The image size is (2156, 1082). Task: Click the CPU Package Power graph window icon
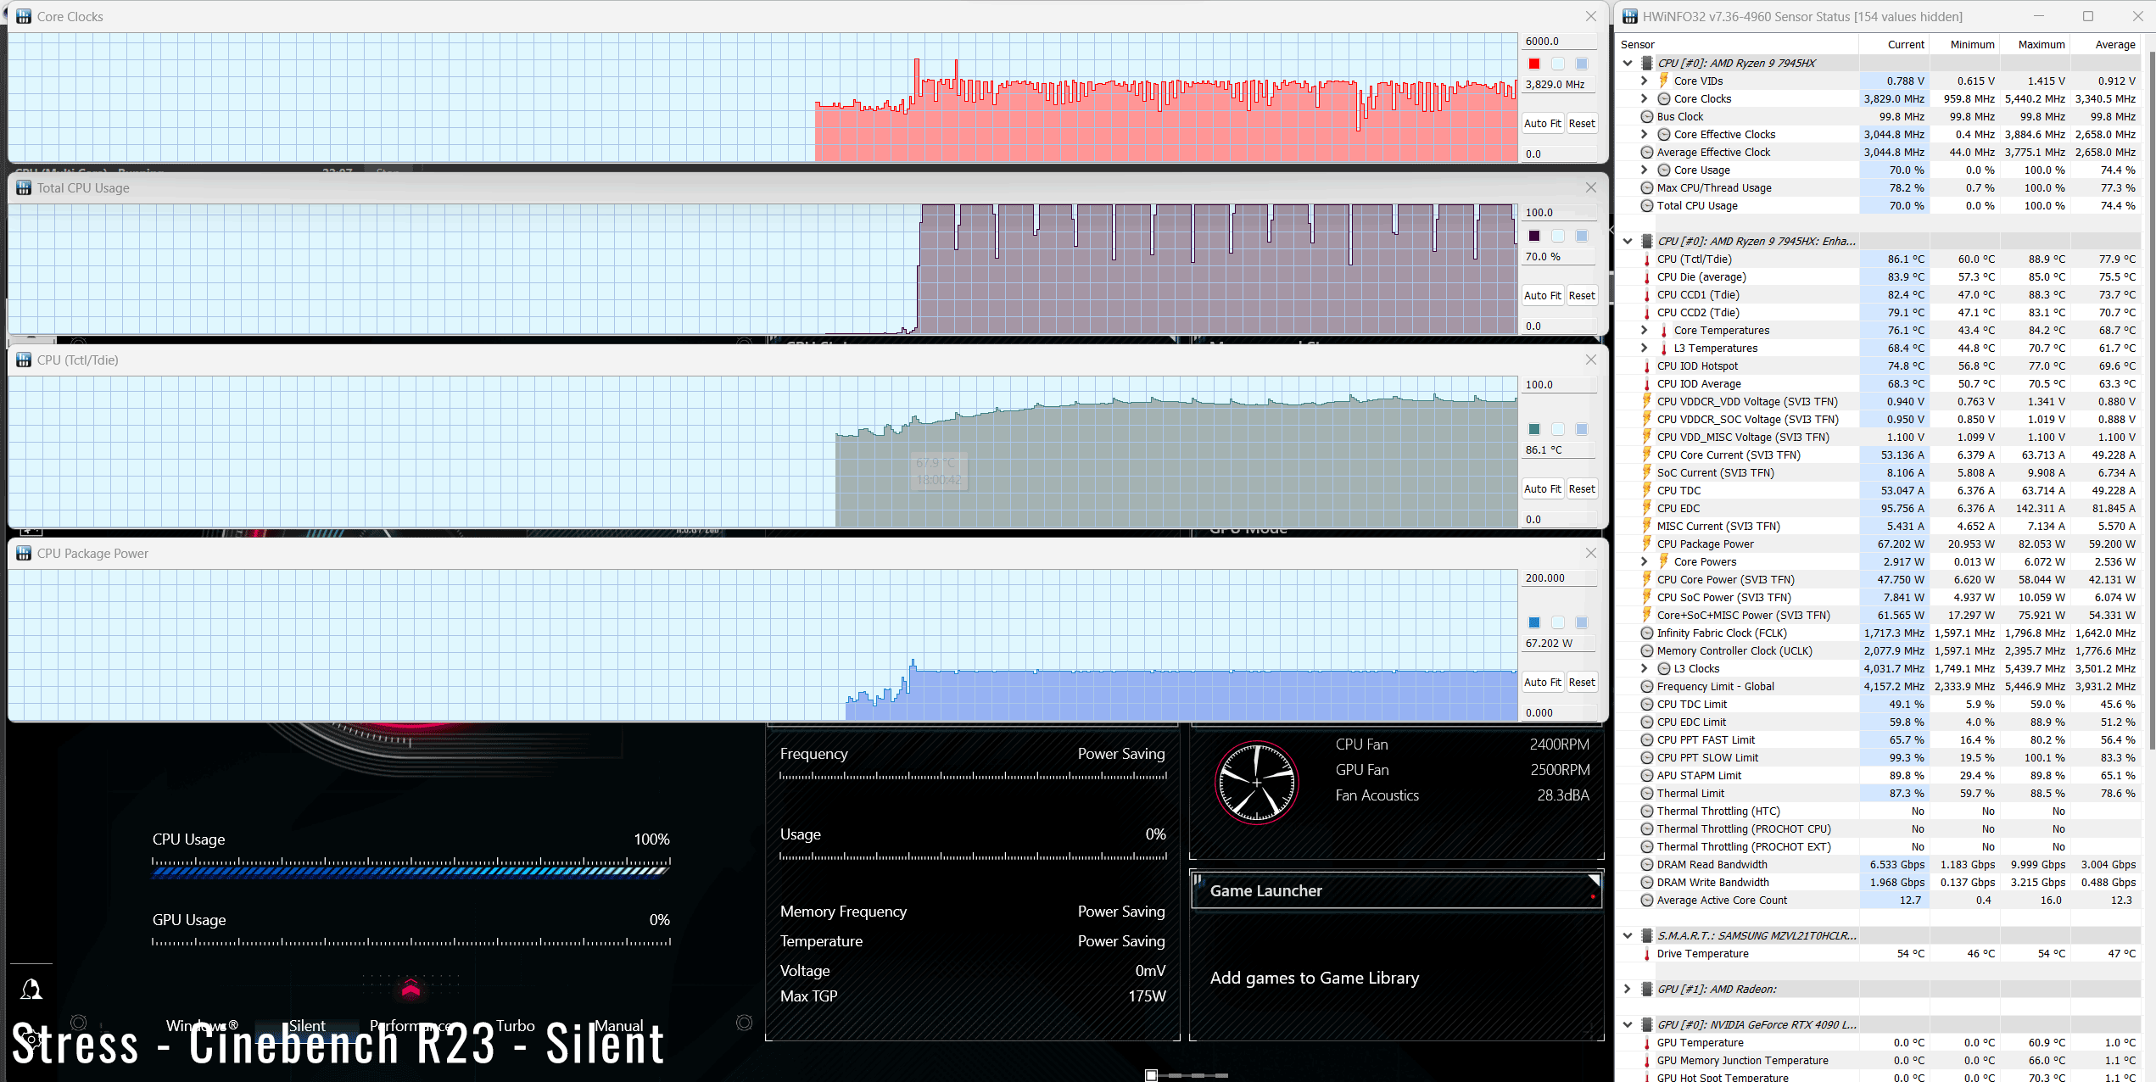click(24, 553)
